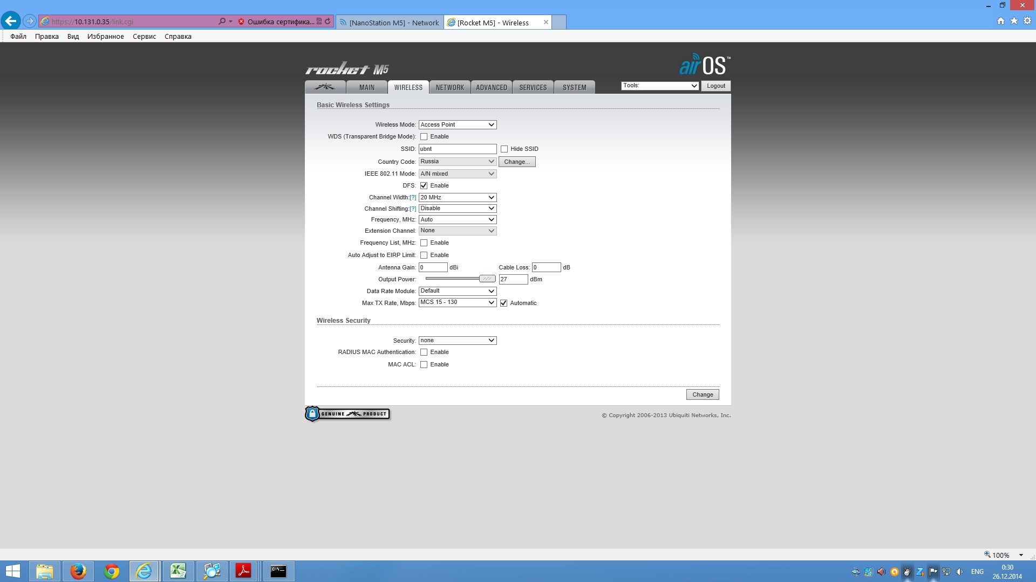
Task: Enable Auto Adjust to EIRP Limit checkbox
Action: click(x=424, y=255)
